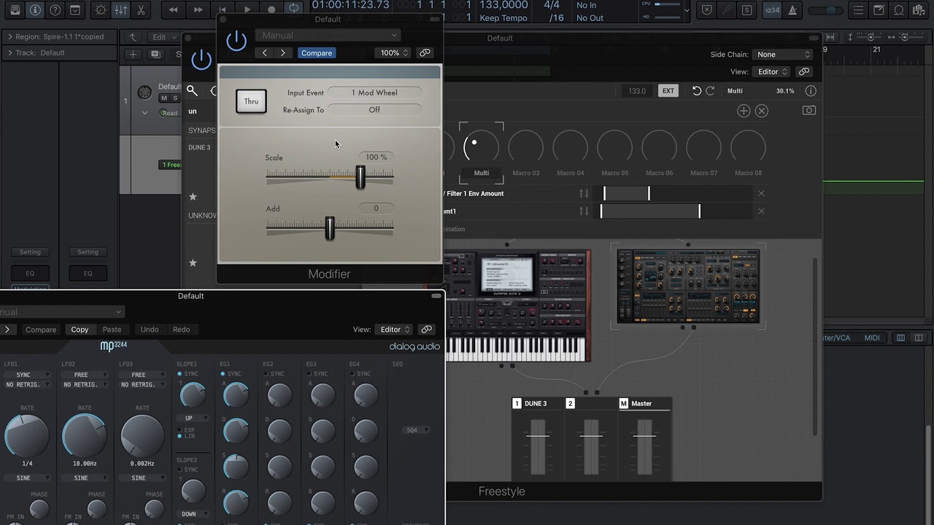Remove the Filter 1 Env Amount assignment
The image size is (934, 525).
[x=761, y=193]
